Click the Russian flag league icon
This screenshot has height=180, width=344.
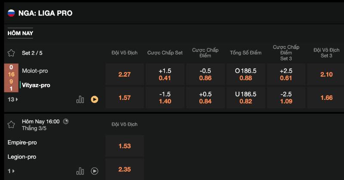tap(11, 13)
